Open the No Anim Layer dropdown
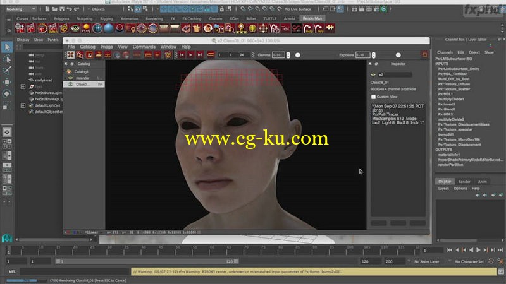The image size is (506, 284). click(x=426, y=261)
